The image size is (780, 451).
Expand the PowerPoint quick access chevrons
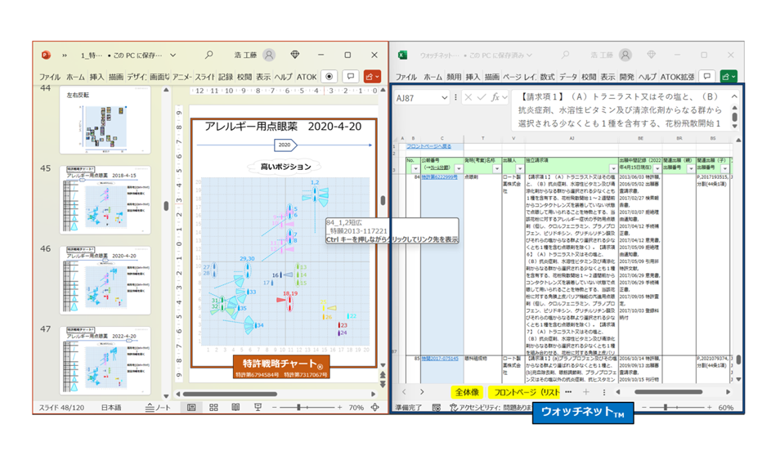coord(65,56)
